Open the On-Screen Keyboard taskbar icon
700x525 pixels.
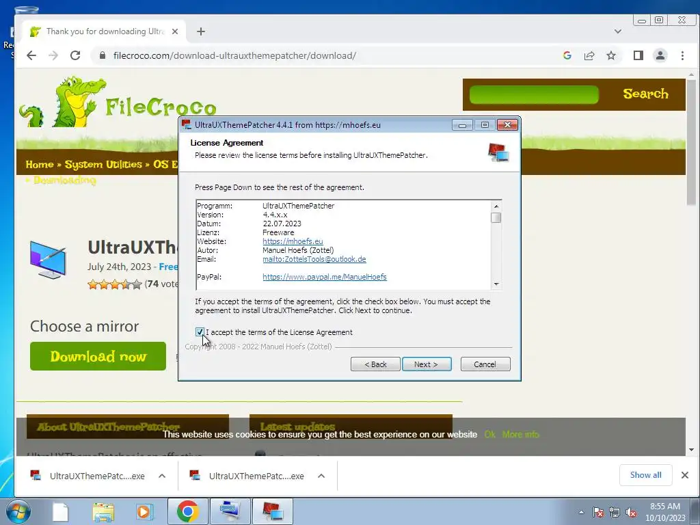click(230, 511)
